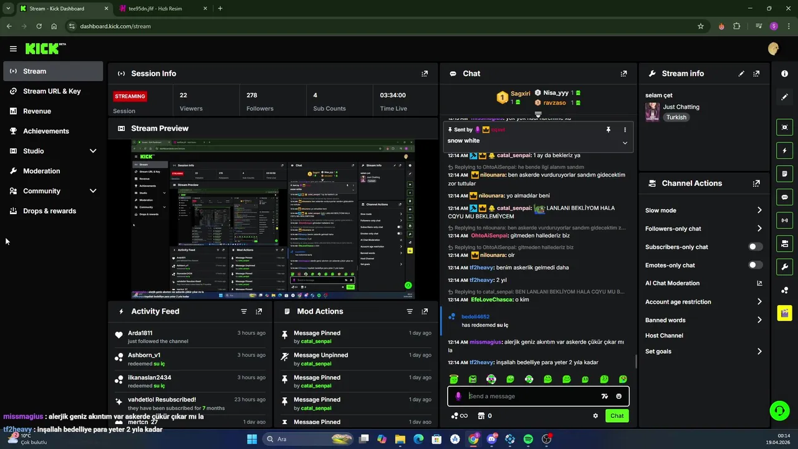Toggle stream preview widget in right sidebar
This screenshot has height=449, width=798.
784,127
